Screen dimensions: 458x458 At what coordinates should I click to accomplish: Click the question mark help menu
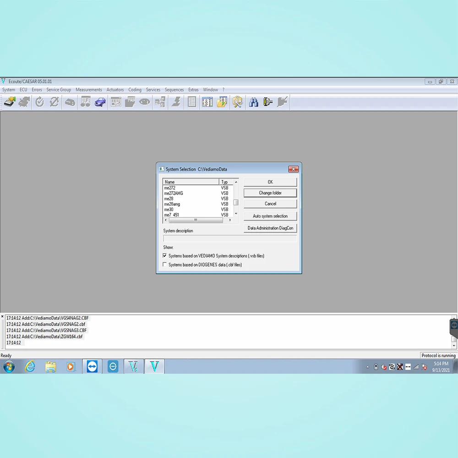(x=224, y=90)
